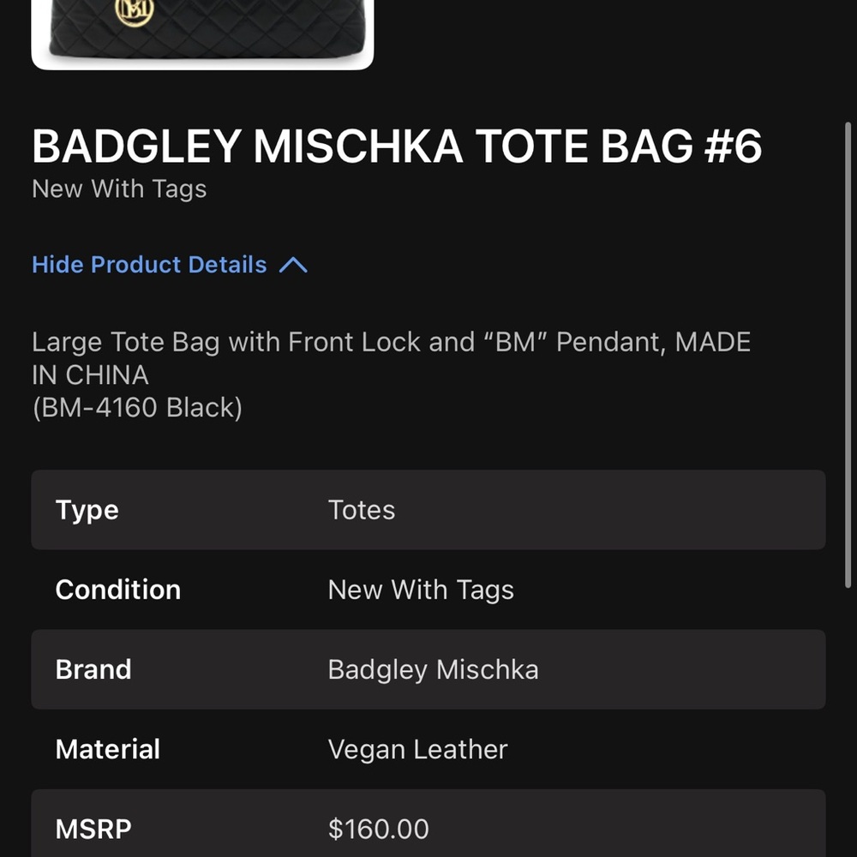Screen dimensions: 857x857
Task: Select the $160.00 price value
Action: [x=379, y=829]
